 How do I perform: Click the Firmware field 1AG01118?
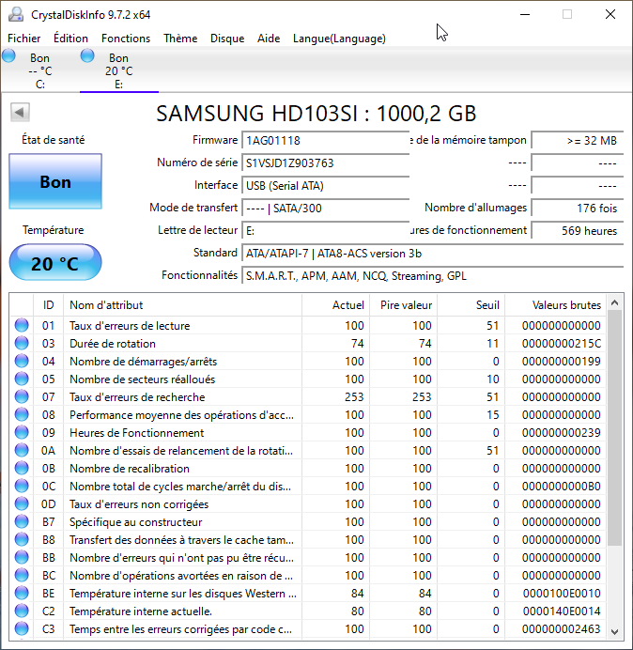pos(325,141)
